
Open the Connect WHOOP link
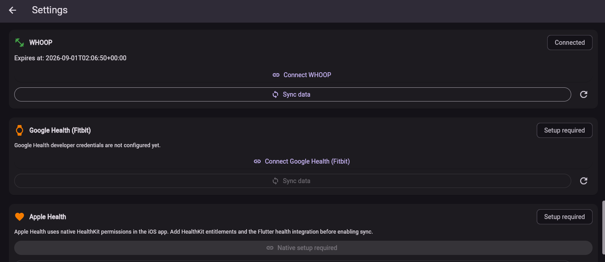[x=302, y=75]
